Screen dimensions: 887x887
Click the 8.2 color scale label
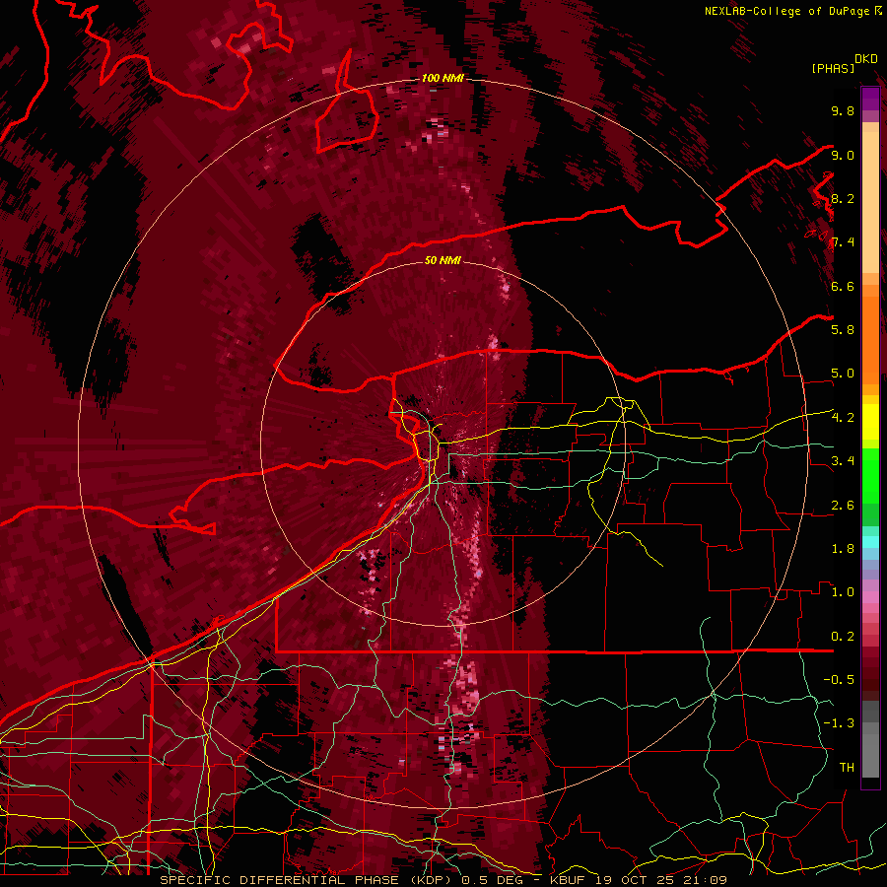[843, 198]
